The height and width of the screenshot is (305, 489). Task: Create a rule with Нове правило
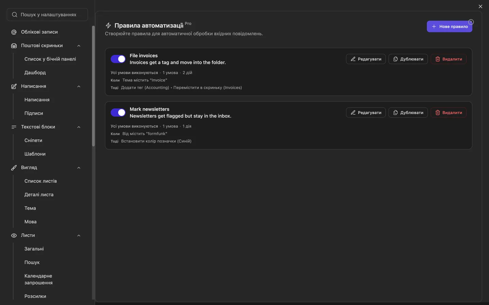point(449,26)
